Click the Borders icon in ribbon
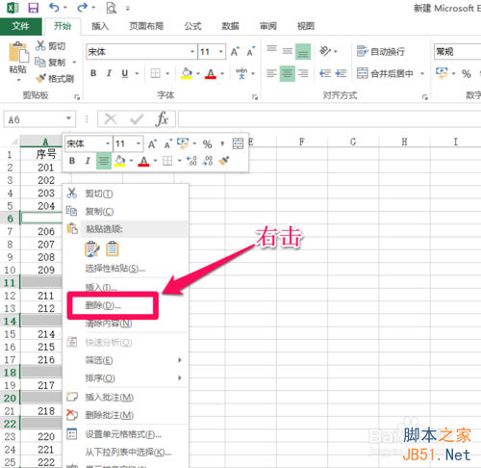The height and width of the screenshot is (468, 481). tap(156, 73)
